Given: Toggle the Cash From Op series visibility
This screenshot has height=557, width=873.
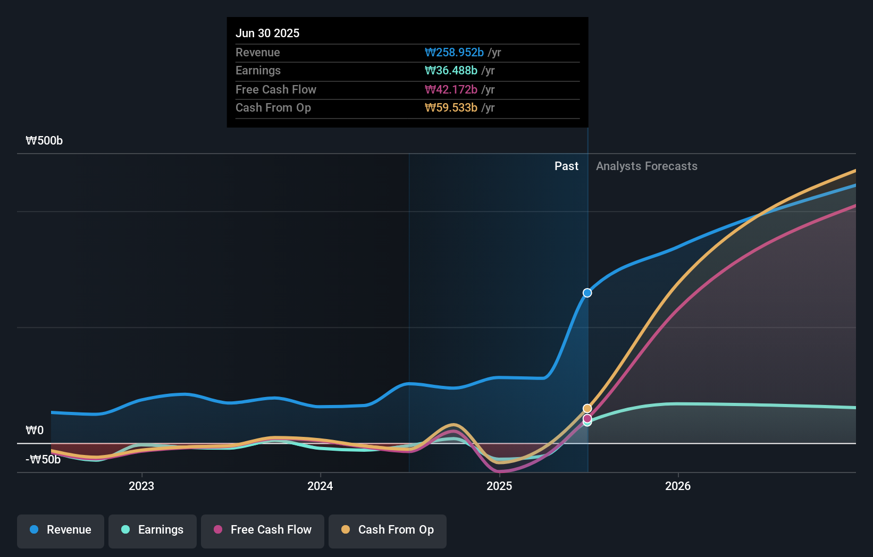Looking at the screenshot, I should coord(387,530).
